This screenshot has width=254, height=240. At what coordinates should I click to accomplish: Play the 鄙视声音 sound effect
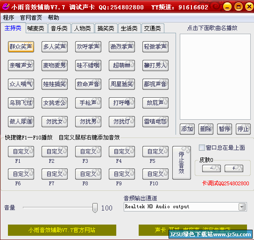point(155,84)
